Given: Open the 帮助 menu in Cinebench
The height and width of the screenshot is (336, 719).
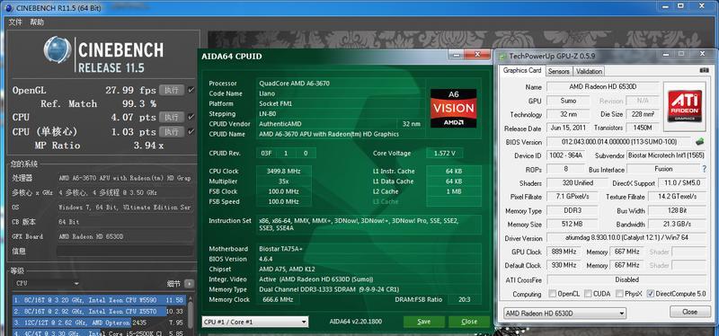Looking at the screenshot, I should 37,22.
